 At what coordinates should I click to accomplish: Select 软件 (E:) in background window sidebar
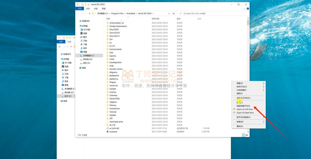[x=66, y=96]
